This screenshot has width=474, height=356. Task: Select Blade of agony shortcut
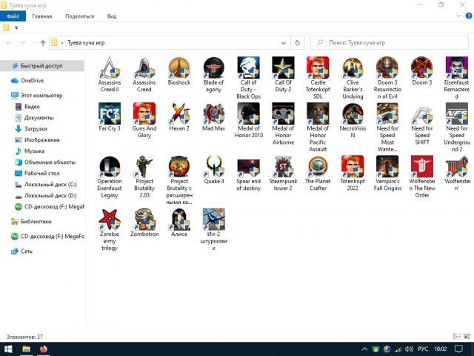click(213, 74)
